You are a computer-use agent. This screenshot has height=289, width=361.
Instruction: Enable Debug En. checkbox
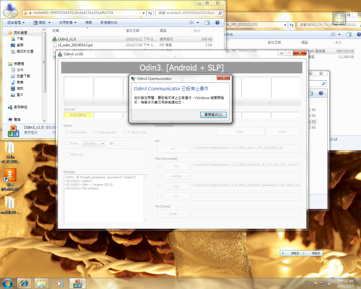pos(67,155)
